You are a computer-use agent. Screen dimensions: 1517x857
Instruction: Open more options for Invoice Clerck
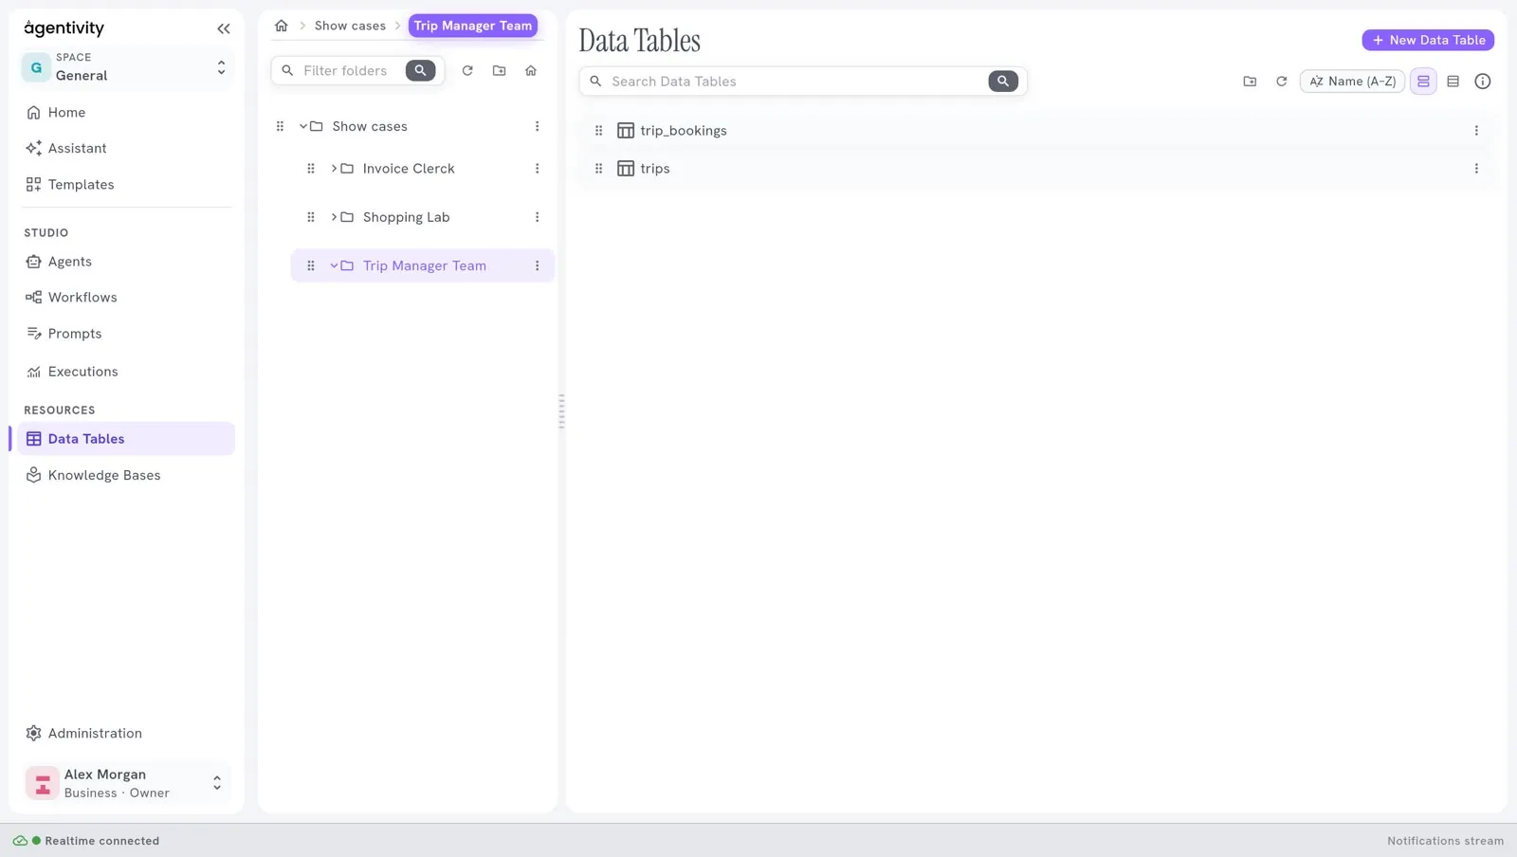click(x=537, y=168)
